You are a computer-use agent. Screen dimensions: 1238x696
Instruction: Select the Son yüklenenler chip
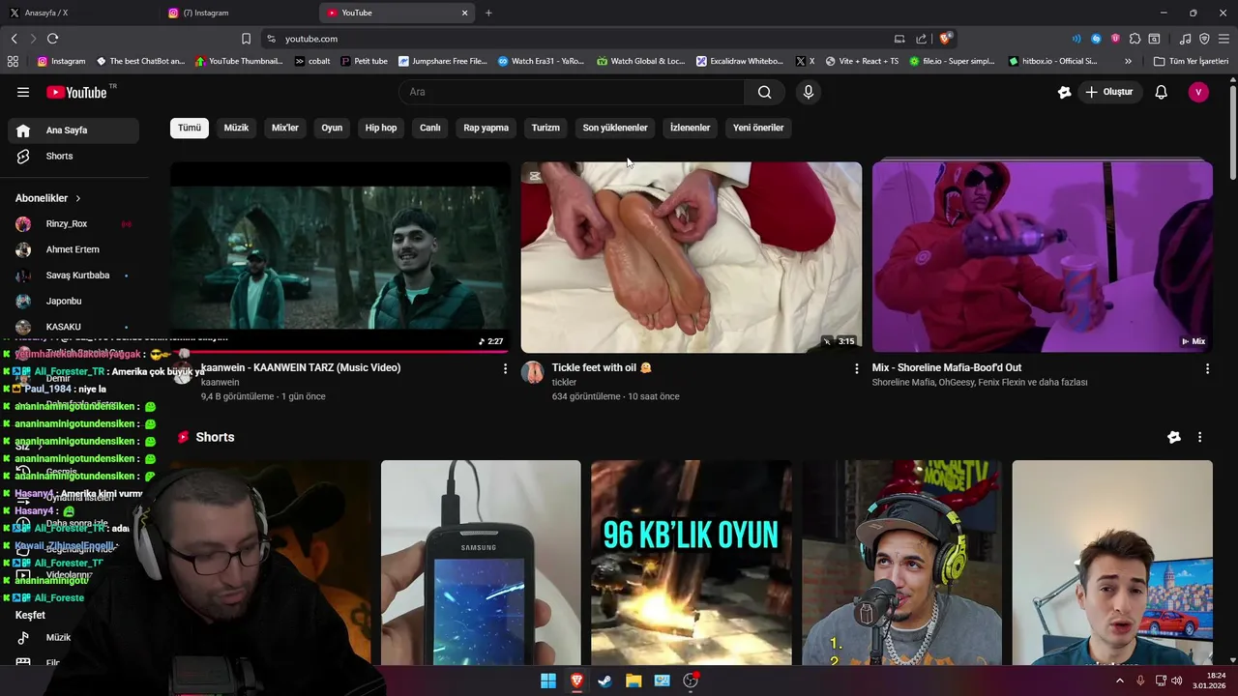coord(615,128)
